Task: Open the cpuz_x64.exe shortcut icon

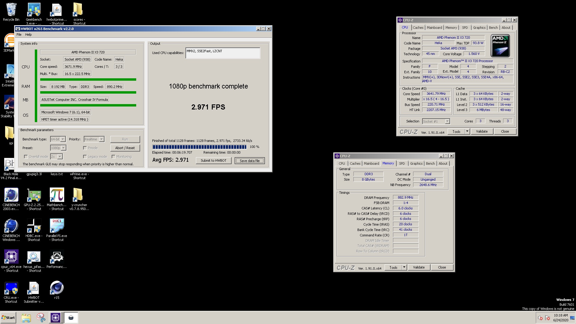Action: tap(11, 257)
